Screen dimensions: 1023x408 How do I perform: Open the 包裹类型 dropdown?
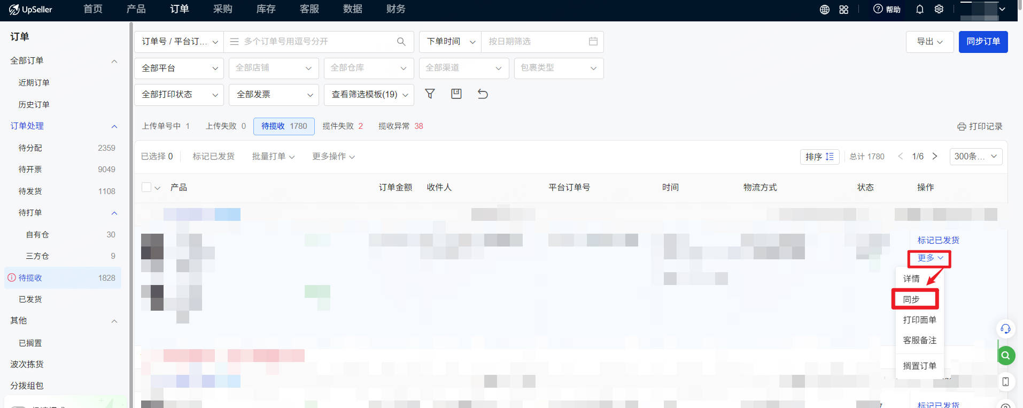click(559, 68)
